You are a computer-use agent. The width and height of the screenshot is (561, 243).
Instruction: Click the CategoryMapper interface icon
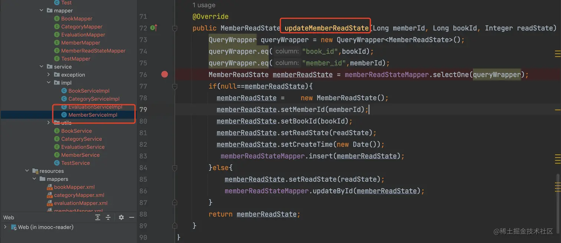point(57,27)
